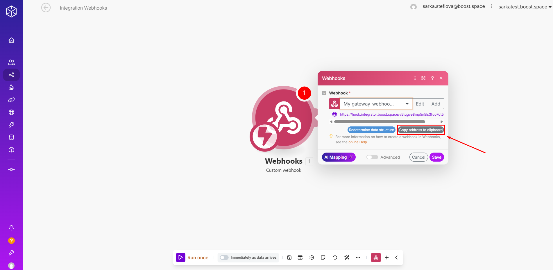Open the Users section in sidebar
Viewport: 553px width, 270px height.
(x=11, y=62)
